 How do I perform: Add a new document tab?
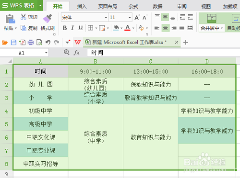186,43
